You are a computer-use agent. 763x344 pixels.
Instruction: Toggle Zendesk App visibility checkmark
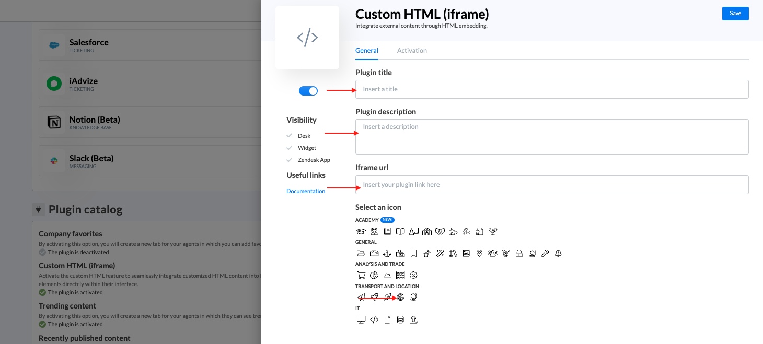tap(289, 160)
